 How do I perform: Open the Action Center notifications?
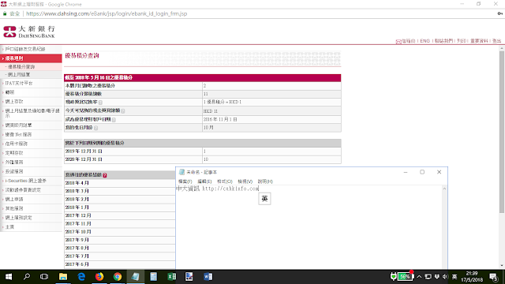[493, 277]
